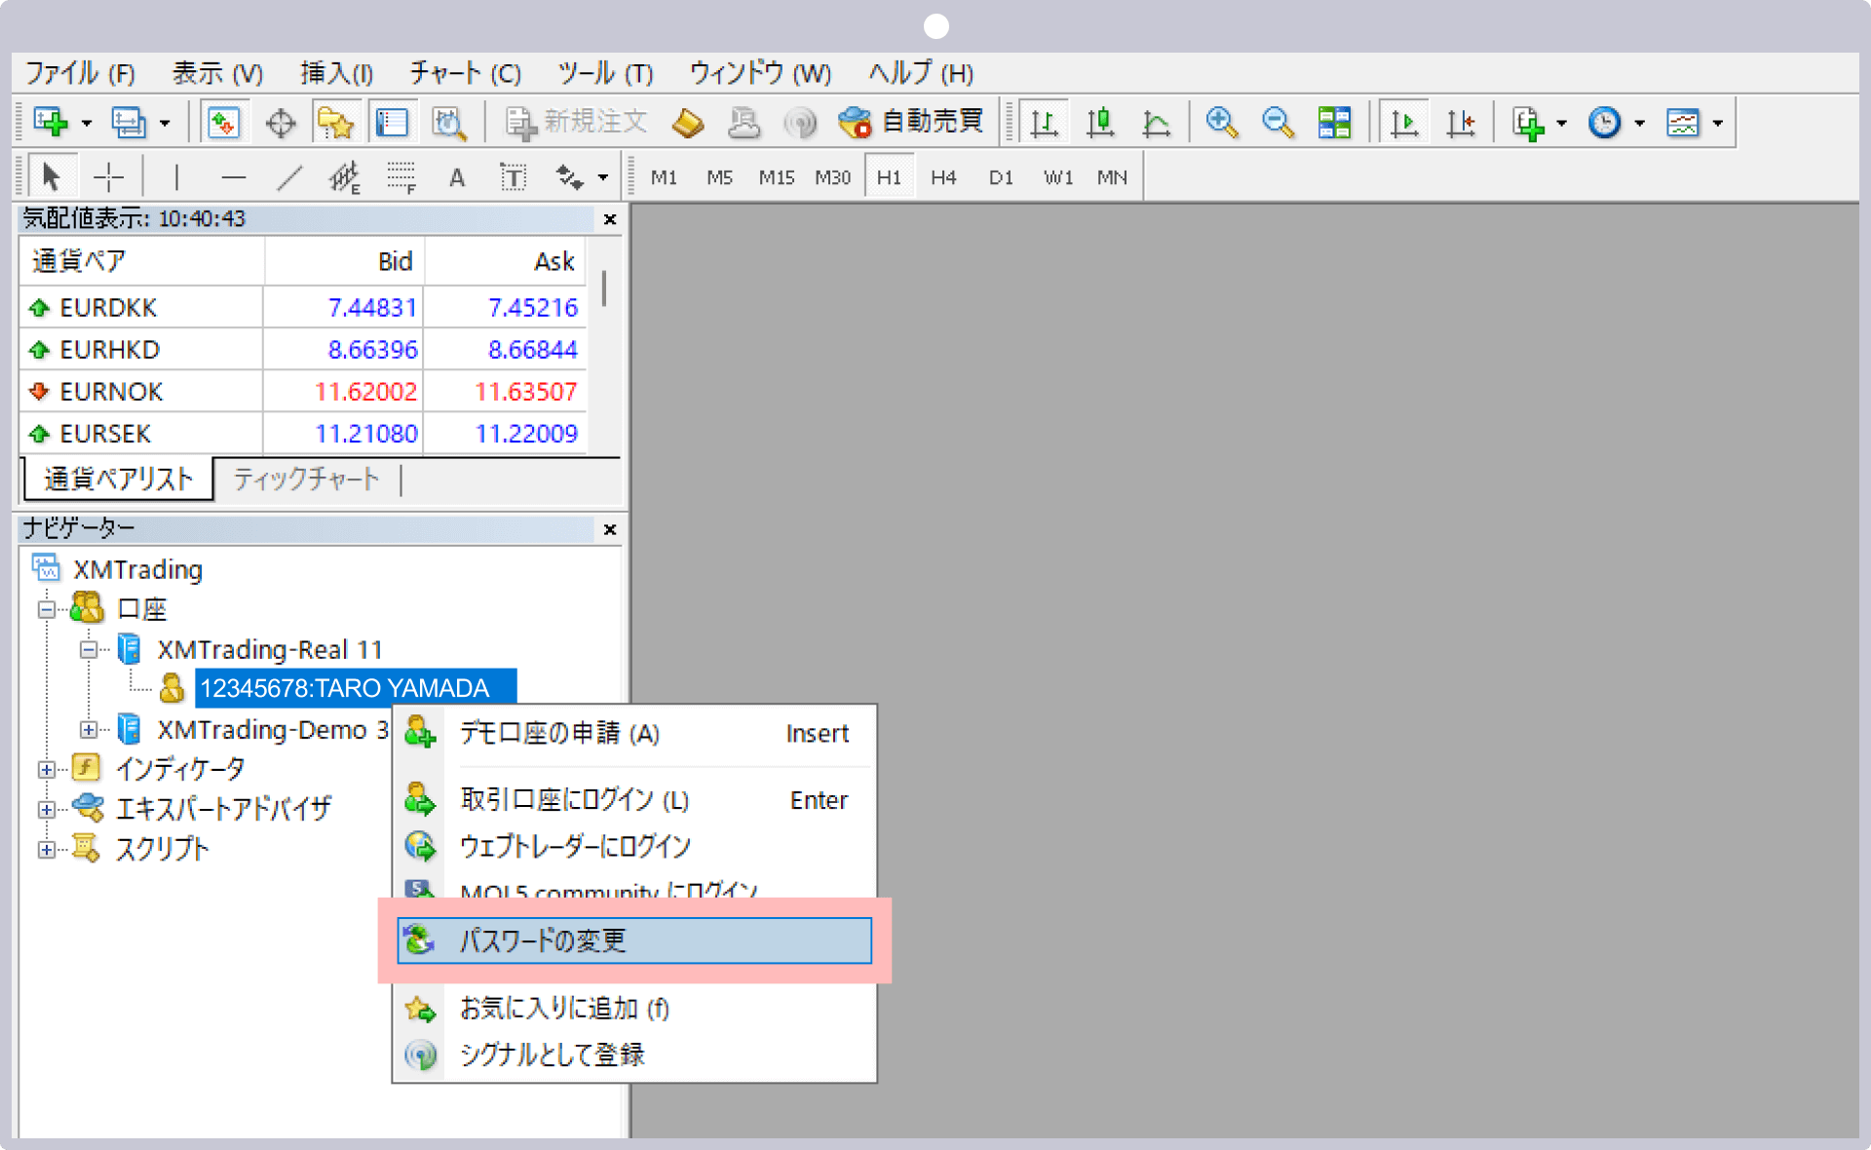Click the zoom out magnifier icon
The height and width of the screenshot is (1150, 1871).
(1278, 123)
